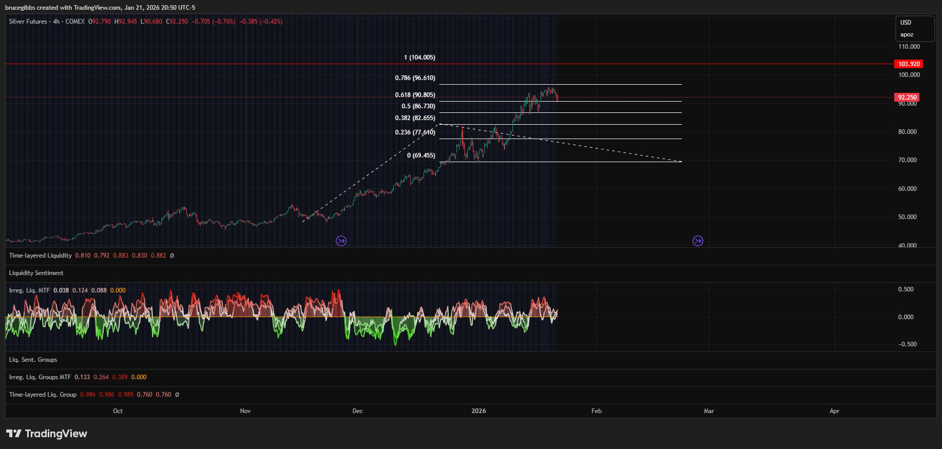Click the 2026 label on time axis
The height and width of the screenshot is (449, 942).
click(478, 411)
